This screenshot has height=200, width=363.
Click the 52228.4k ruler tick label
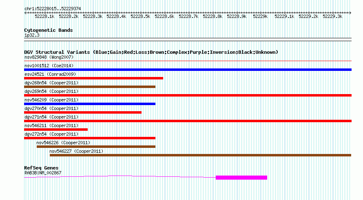(116, 17)
